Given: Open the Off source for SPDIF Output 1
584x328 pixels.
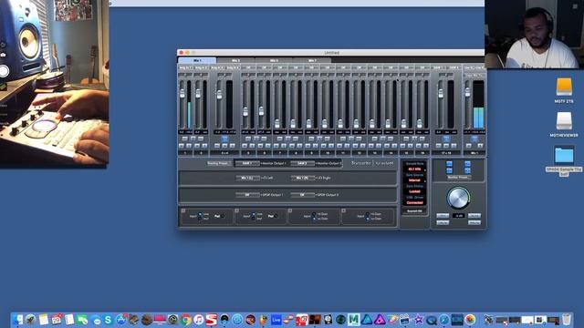Looking at the screenshot, I should (247, 195).
